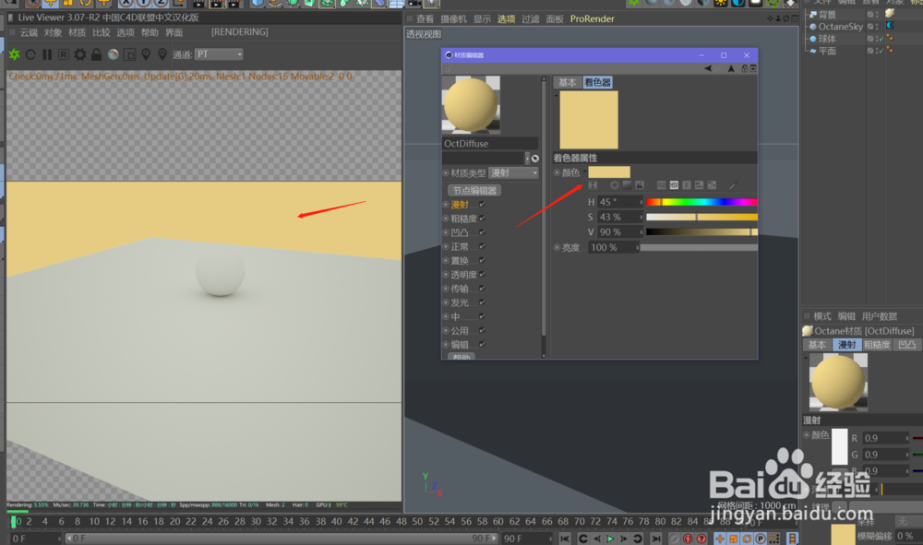Play the timeline forward
Screen dimensions: 923x545
pos(610,539)
